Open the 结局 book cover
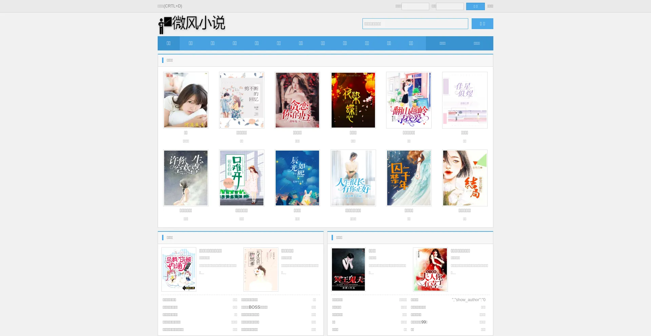Image resolution: width=651 pixels, height=336 pixels. click(x=465, y=178)
